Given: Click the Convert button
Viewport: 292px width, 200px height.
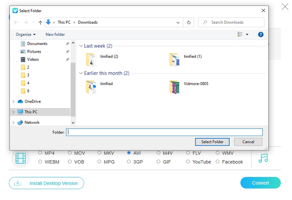Looking at the screenshot, I should (260, 183).
